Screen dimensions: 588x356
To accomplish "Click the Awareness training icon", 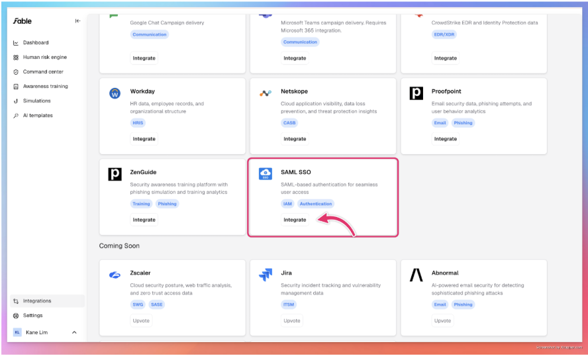I will pyautogui.click(x=16, y=87).
